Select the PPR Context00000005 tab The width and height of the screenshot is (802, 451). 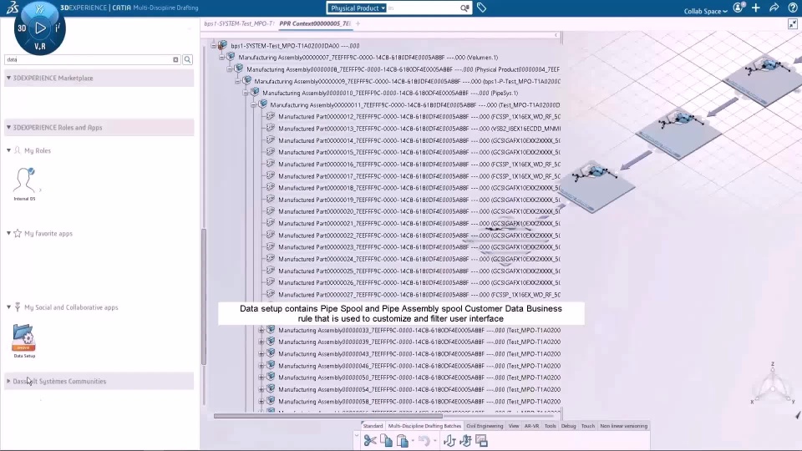(315, 23)
